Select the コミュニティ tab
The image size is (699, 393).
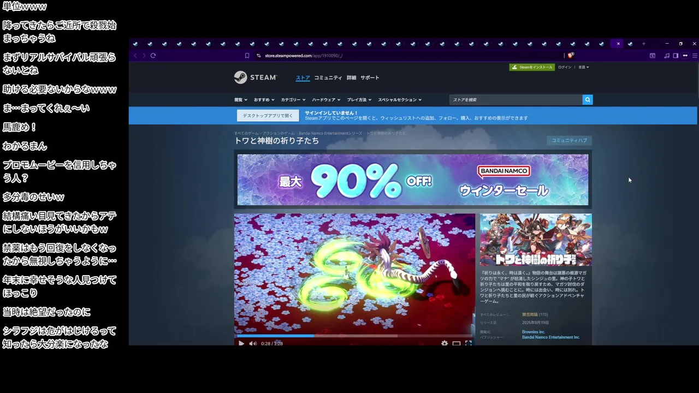[x=328, y=78]
